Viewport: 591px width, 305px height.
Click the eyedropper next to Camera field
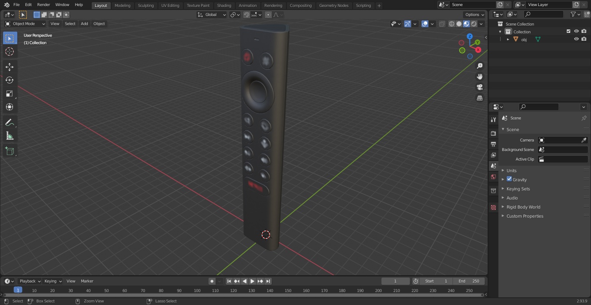[584, 140]
